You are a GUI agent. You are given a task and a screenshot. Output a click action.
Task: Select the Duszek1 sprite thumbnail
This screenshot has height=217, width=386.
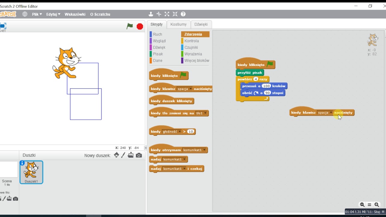click(x=31, y=172)
